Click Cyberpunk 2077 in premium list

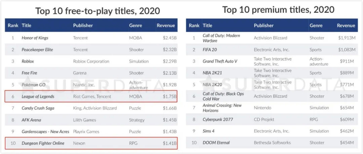(x=217, y=119)
